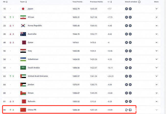Open the IR Iran team link
The height and width of the screenshot is (114, 166).
coord(31,17)
